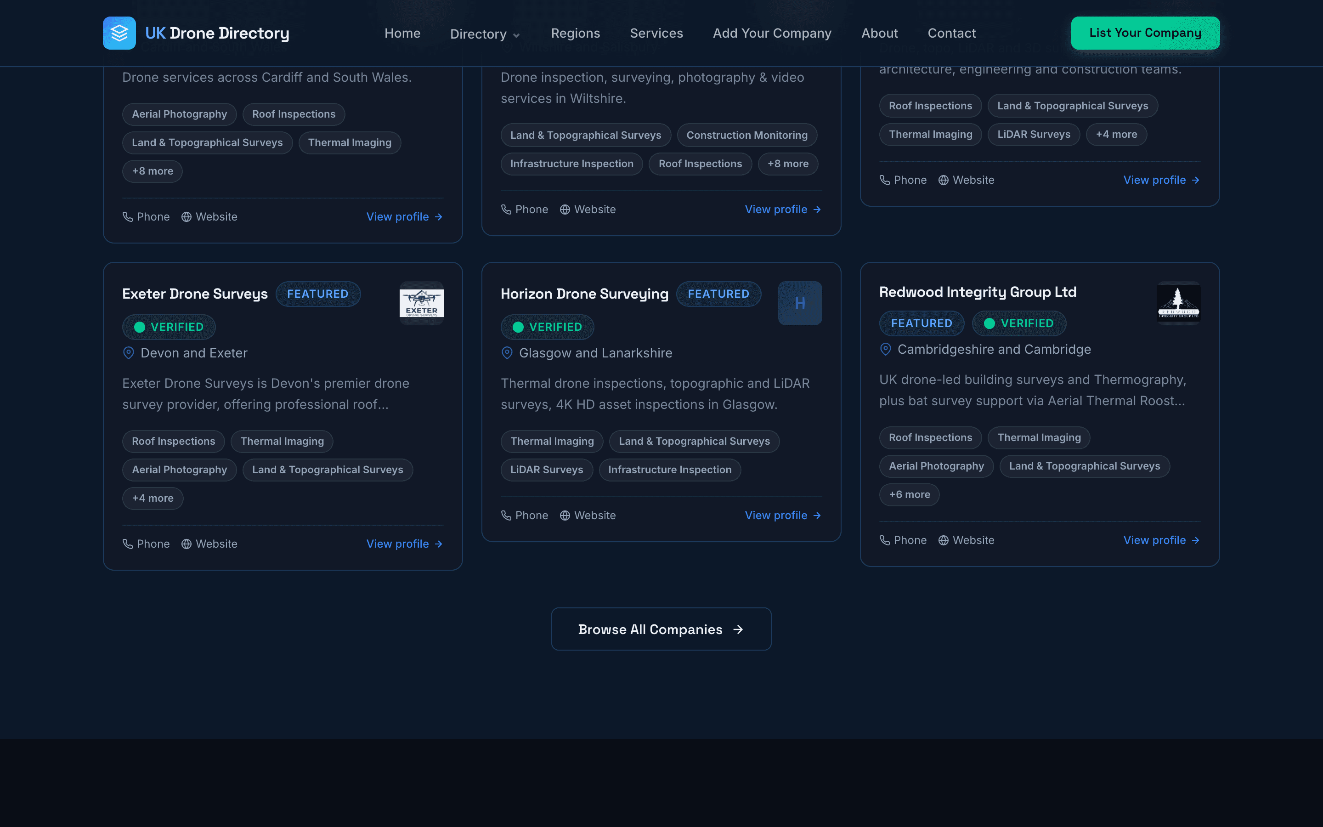Click the UK Drone Directory logo icon

click(x=119, y=33)
